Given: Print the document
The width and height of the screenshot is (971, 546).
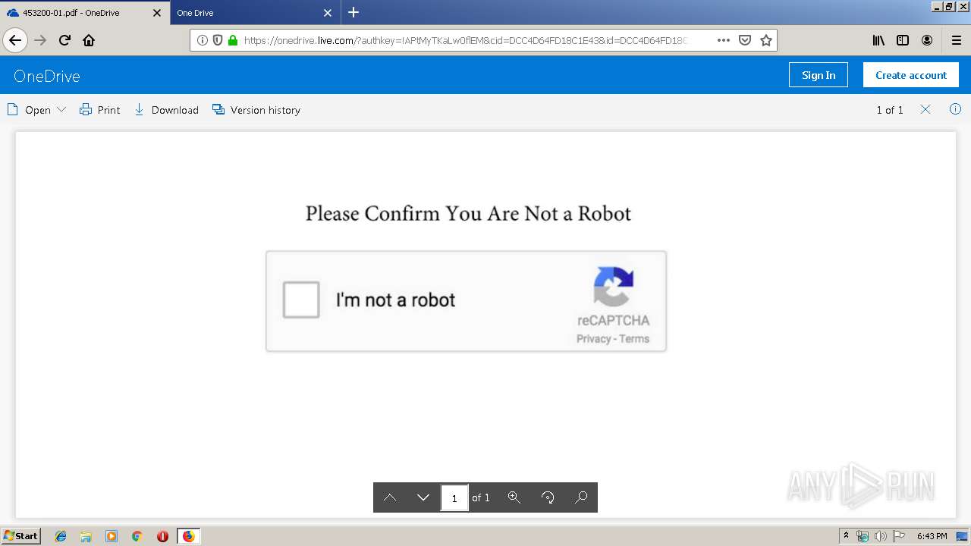Looking at the screenshot, I should tap(100, 110).
